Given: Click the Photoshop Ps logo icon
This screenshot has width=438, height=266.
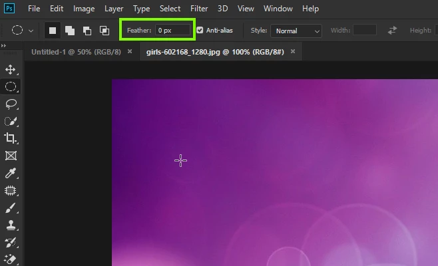Looking at the screenshot, I should tap(9, 8).
